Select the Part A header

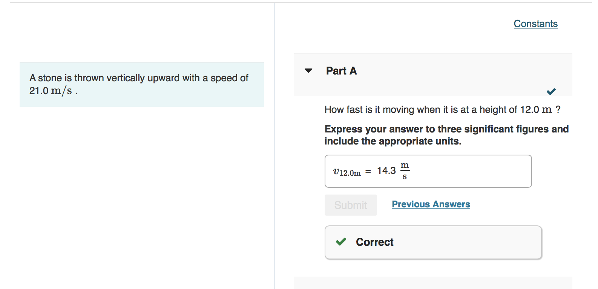(341, 71)
